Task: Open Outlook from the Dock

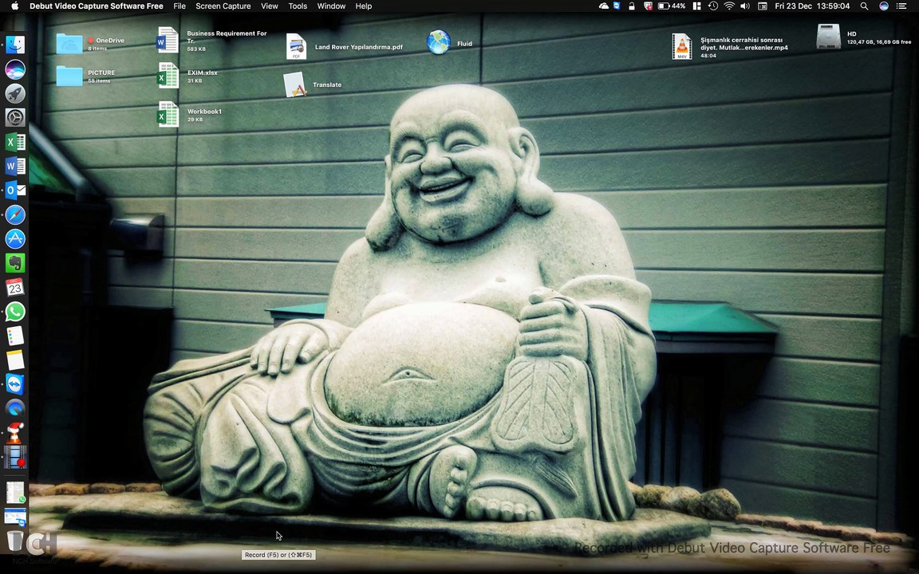Action: coord(15,191)
